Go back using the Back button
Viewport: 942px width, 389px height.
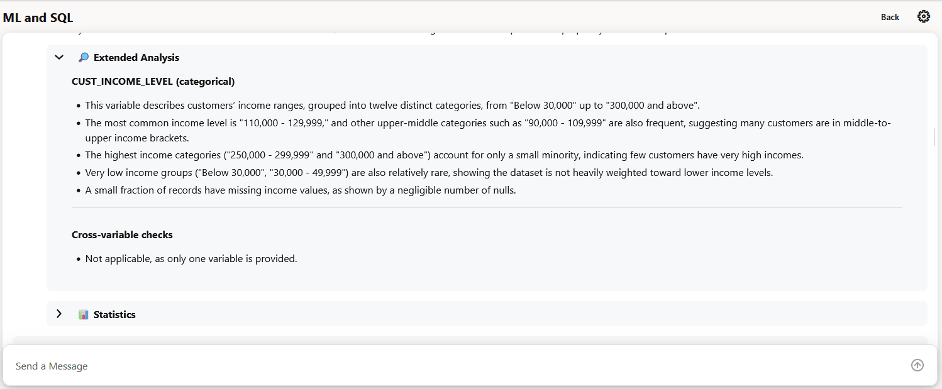point(890,17)
